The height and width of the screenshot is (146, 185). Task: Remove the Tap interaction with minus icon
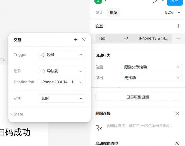(x=178, y=38)
